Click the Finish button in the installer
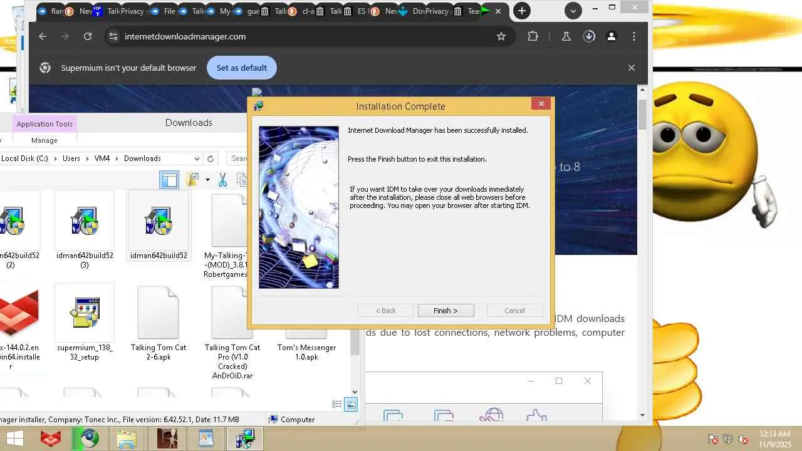This screenshot has height=451, width=802. tap(445, 311)
